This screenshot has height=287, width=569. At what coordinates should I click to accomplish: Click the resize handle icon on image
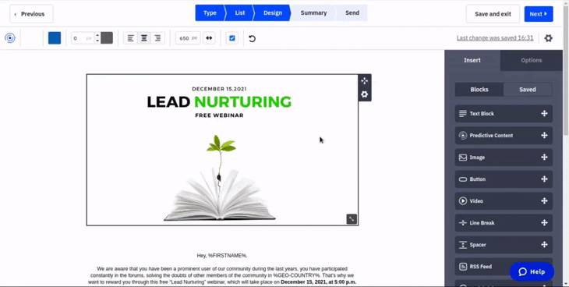tap(352, 219)
